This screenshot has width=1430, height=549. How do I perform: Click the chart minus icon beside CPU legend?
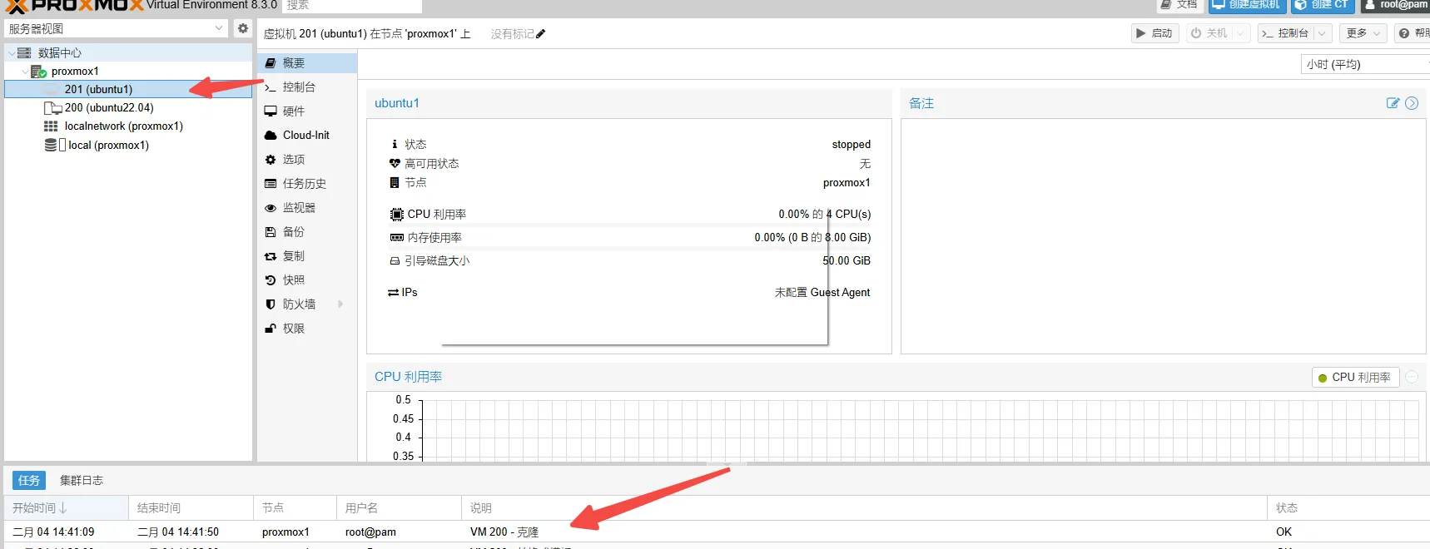[x=1412, y=377]
